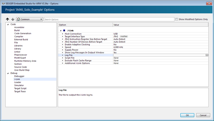
Task: Click the SEGGER Embedded Studio title bar icon
Action: 3,3
